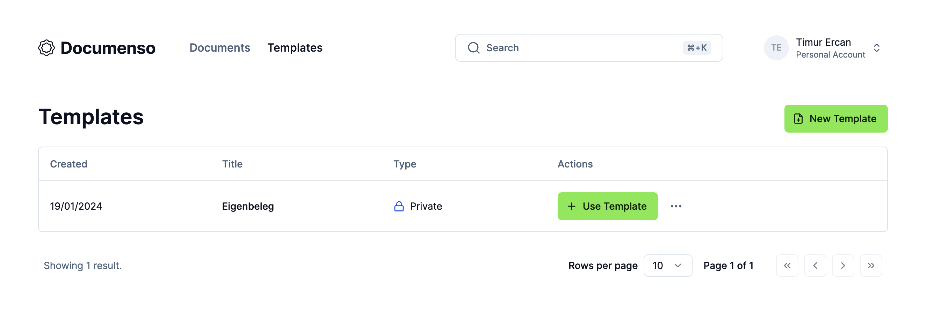The image size is (927, 313).
Task: Open the three-dots row actions menu
Action: click(x=676, y=206)
